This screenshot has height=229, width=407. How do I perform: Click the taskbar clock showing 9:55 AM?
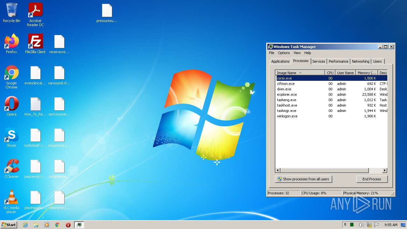coord(391,225)
